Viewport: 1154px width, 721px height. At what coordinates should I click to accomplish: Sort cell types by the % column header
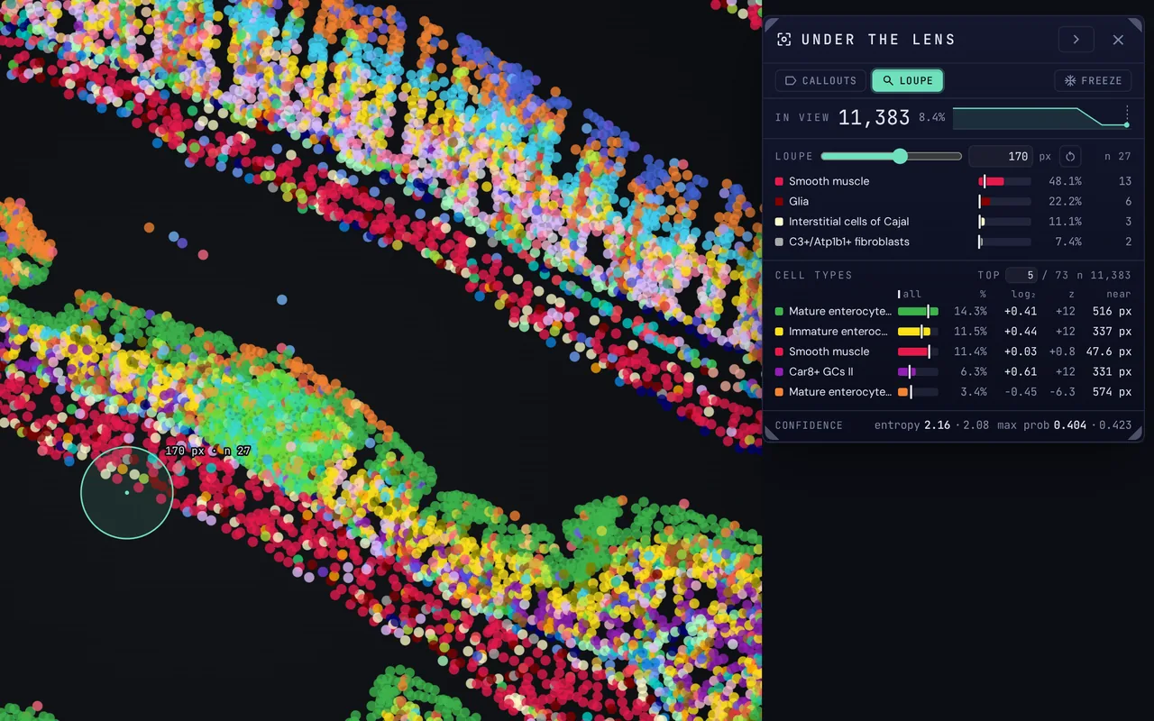point(983,294)
